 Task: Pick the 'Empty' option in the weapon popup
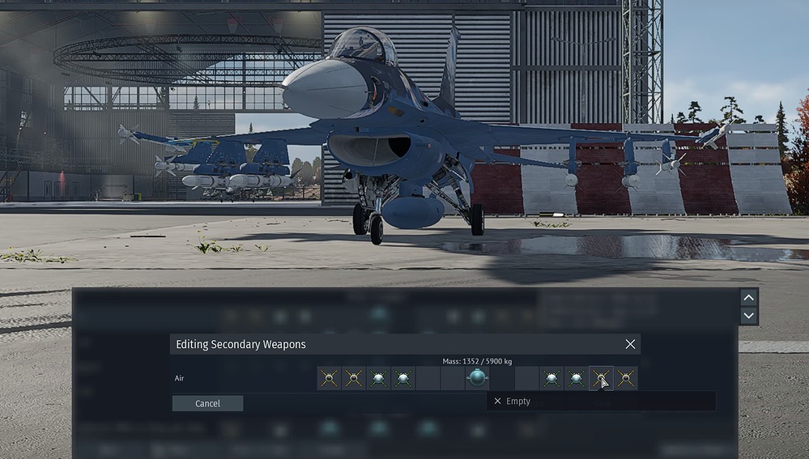[517, 402]
